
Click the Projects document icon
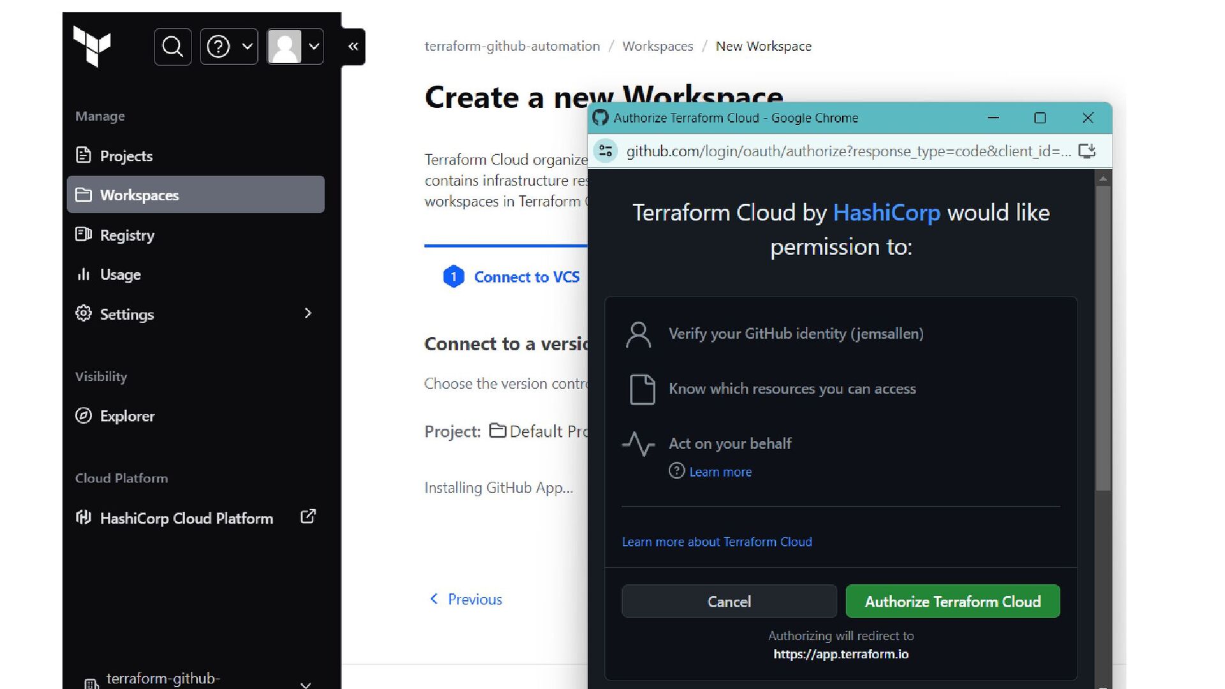click(84, 155)
